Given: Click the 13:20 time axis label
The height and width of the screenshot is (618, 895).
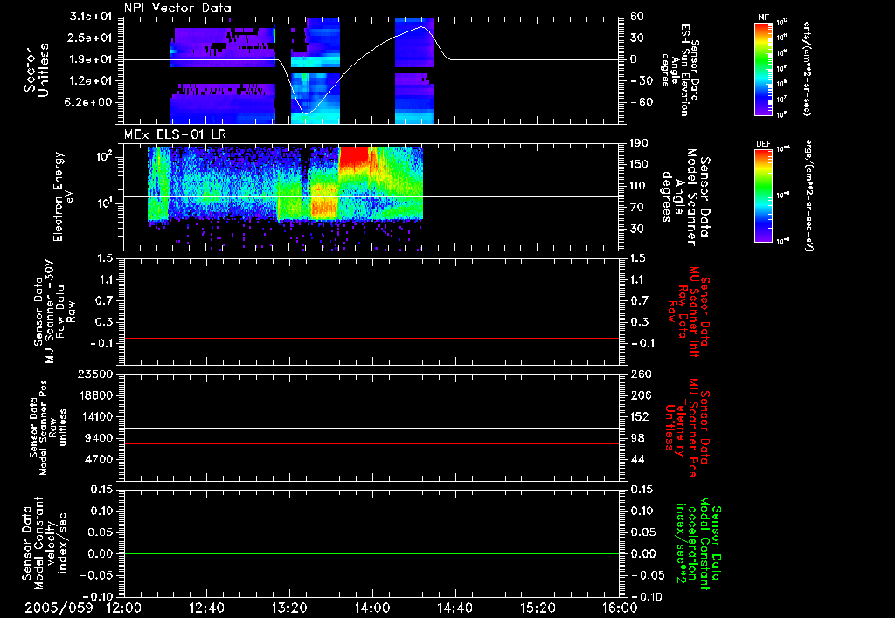Looking at the screenshot, I should pyautogui.click(x=289, y=608).
